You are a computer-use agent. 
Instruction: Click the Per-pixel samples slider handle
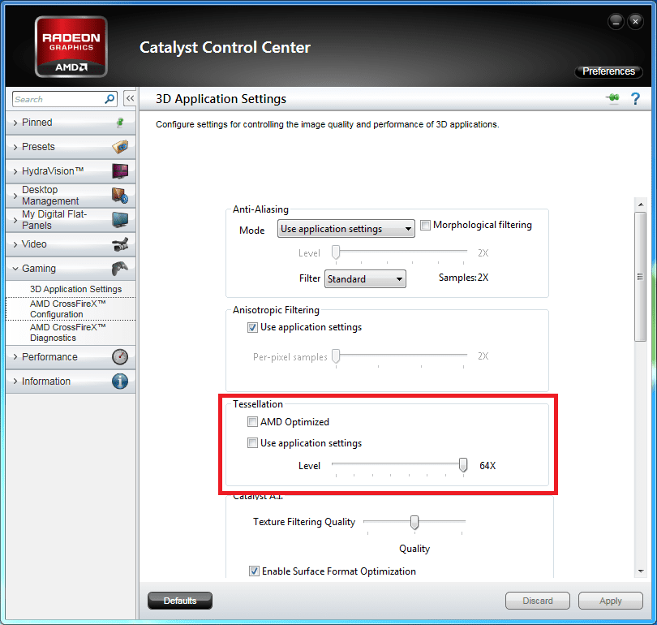point(336,356)
